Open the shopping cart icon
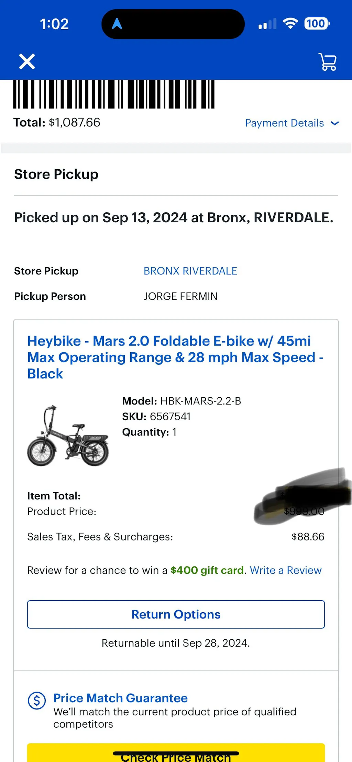The image size is (352, 762). pos(328,62)
